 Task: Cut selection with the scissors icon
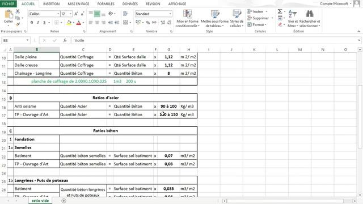(x=18, y=11)
